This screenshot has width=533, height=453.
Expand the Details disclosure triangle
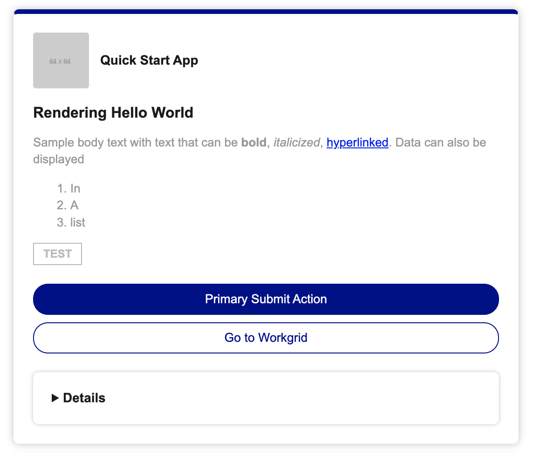pyautogui.click(x=55, y=398)
